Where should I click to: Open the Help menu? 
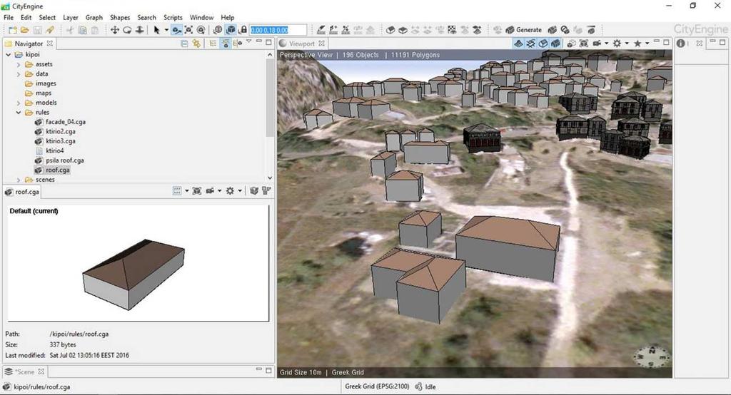tap(228, 17)
